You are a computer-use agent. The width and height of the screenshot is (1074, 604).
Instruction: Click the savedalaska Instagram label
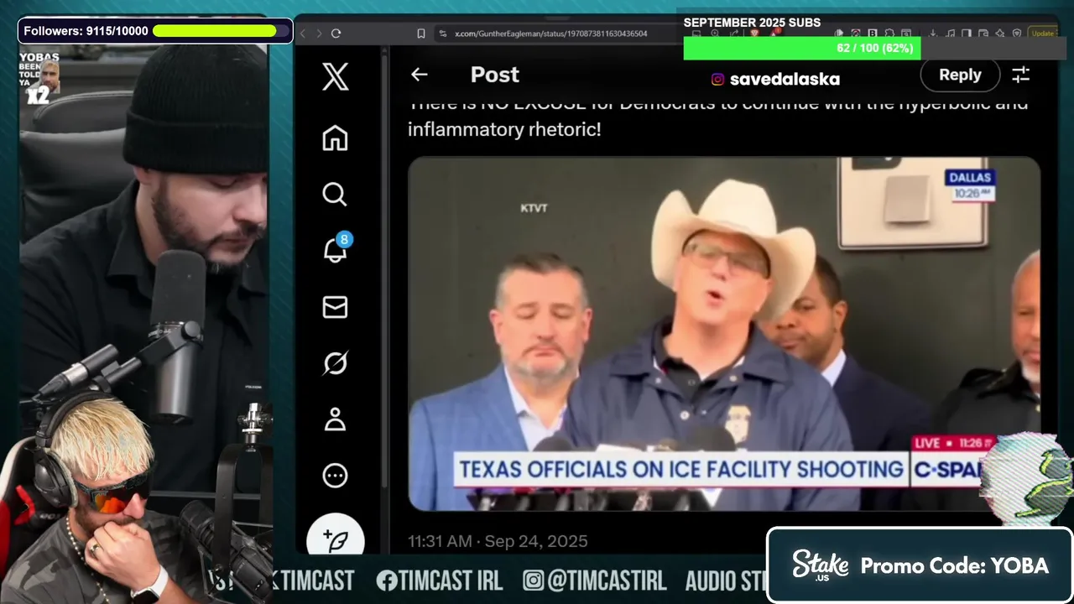point(775,80)
